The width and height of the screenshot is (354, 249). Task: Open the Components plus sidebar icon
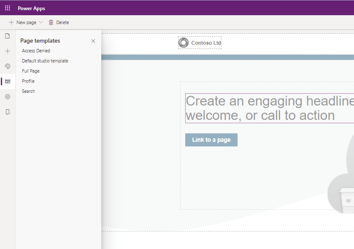pyautogui.click(x=8, y=51)
